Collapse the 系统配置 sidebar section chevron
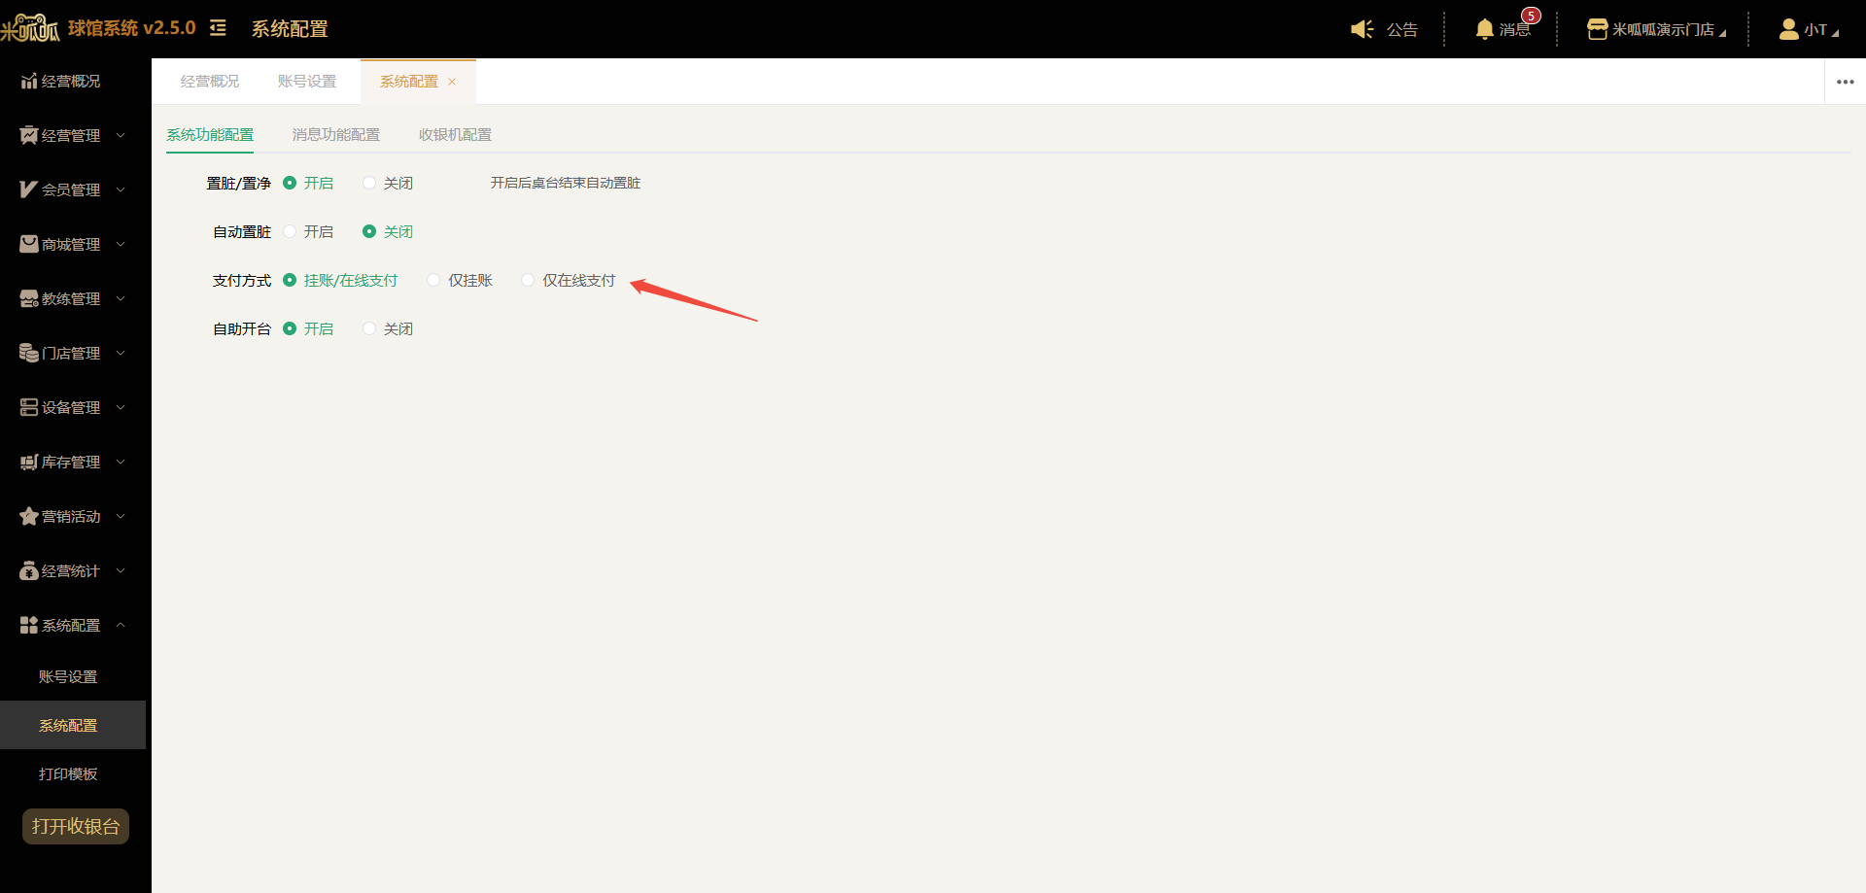The height and width of the screenshot is (893, 1866). pyautogui.click(x=121, y=625)
